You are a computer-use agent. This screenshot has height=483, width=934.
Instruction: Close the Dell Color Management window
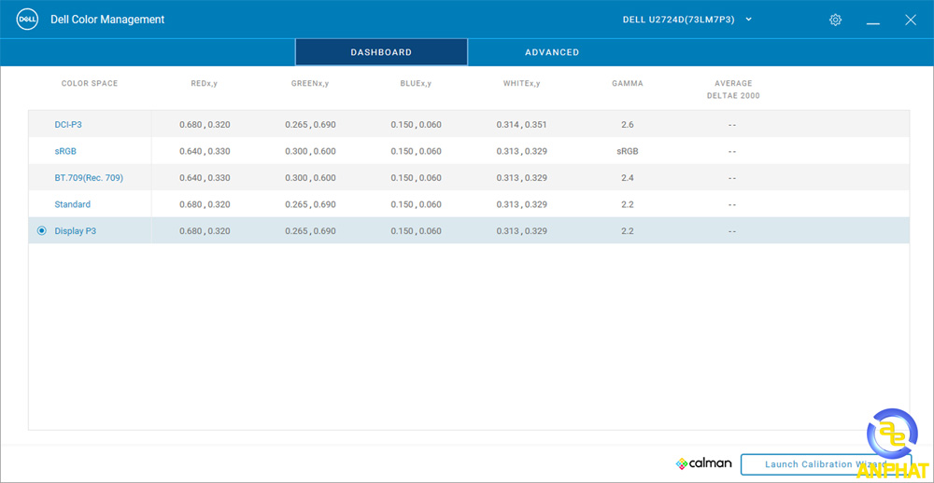[910, 20]
